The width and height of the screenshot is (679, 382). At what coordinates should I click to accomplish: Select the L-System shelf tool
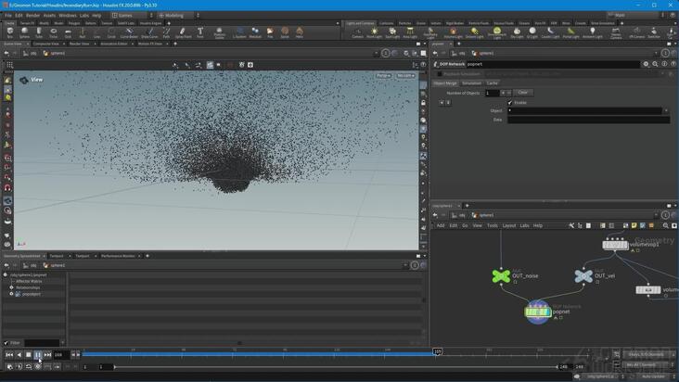pyautogui.click(x=239, y=32)
